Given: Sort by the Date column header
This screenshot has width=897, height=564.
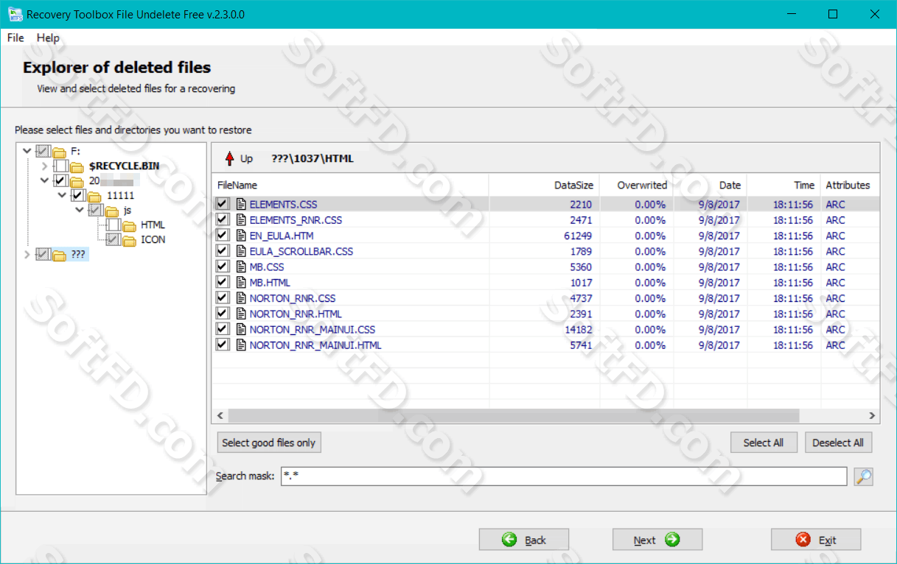Looking at the screenshot, I should pos(710,185).
